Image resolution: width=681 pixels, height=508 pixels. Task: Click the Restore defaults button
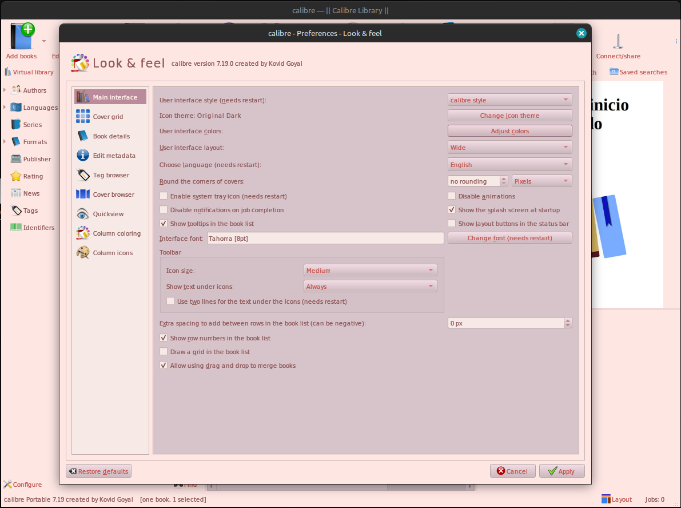[98, 471]
